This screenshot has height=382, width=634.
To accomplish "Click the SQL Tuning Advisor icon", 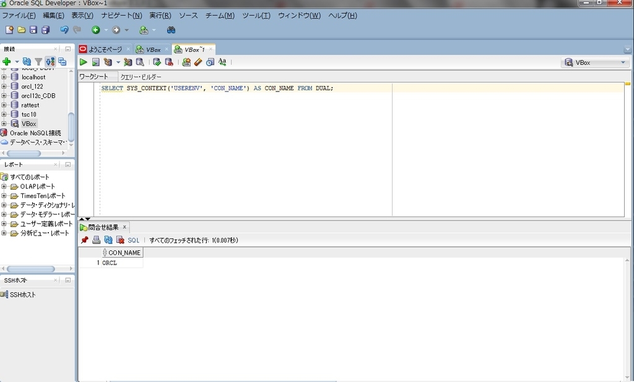I will coord(140,62).
